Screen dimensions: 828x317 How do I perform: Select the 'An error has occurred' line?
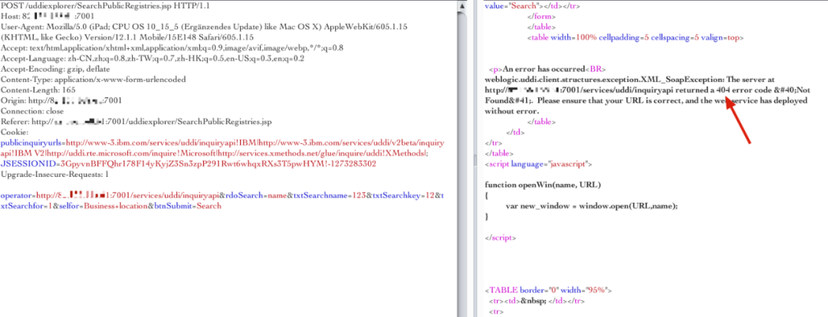coord(547,69)
